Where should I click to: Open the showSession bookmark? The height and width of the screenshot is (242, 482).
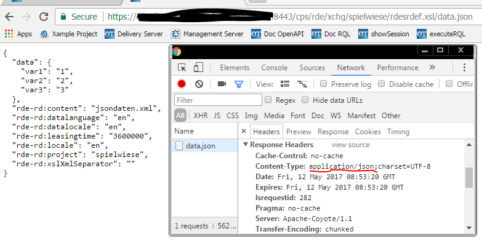(x=384, y=34)
